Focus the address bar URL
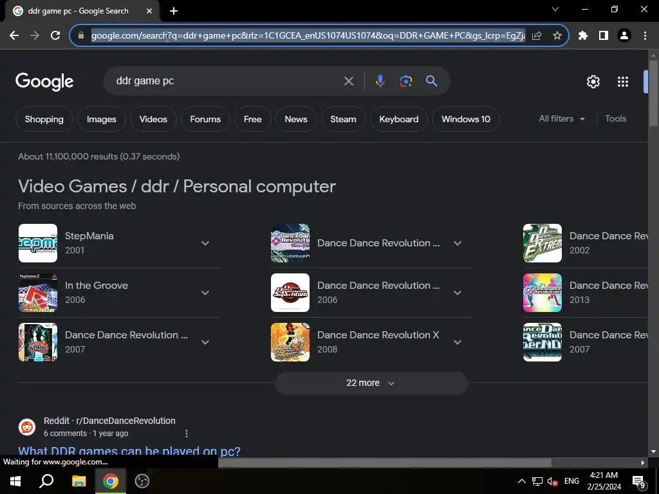 (x=308, y=36)
